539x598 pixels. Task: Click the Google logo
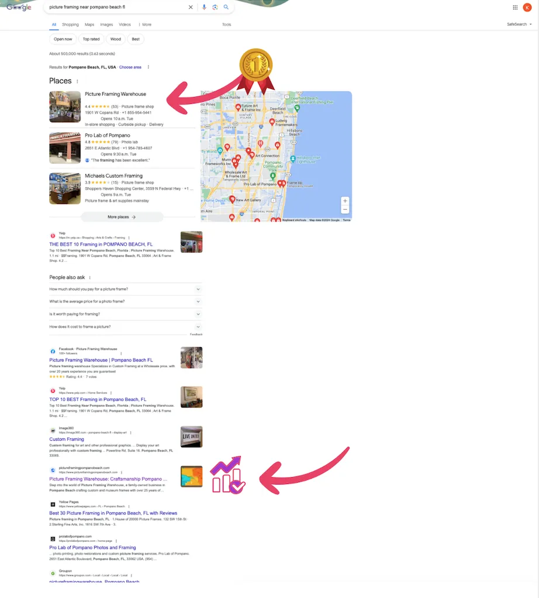tap(19, 7)
